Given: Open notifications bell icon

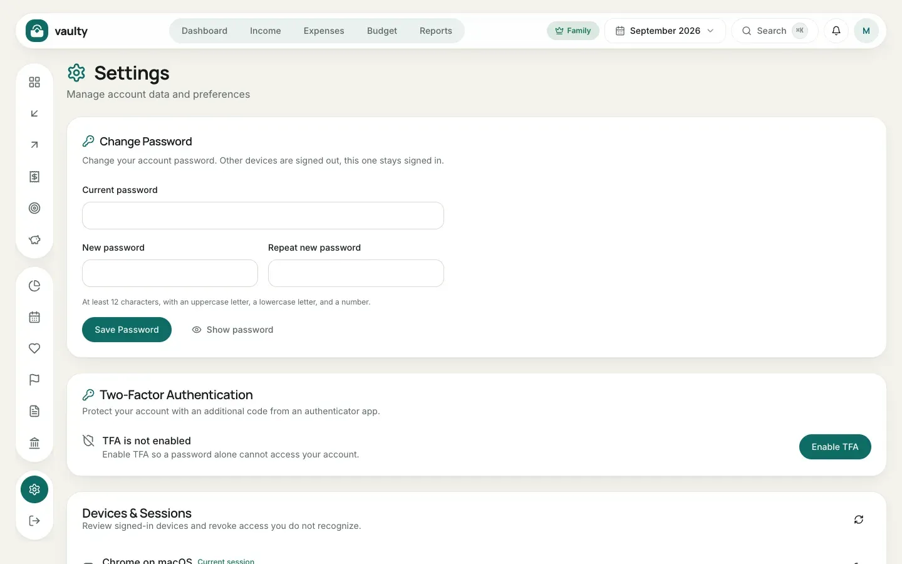Looking at the screenshot, I should pos(836,31).
